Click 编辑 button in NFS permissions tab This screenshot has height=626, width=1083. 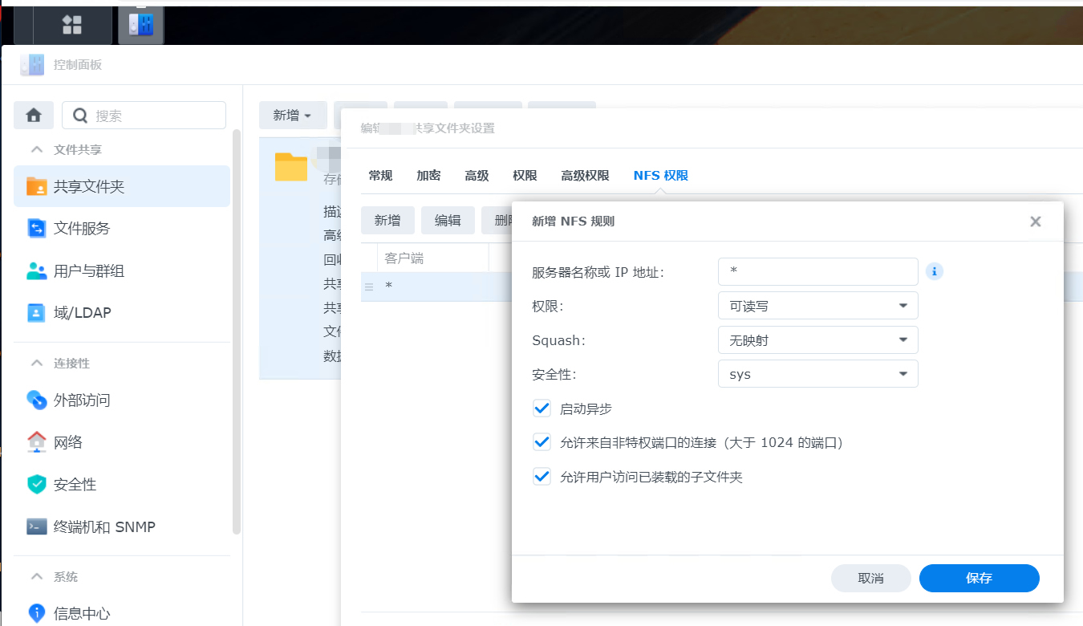(448, 221)
